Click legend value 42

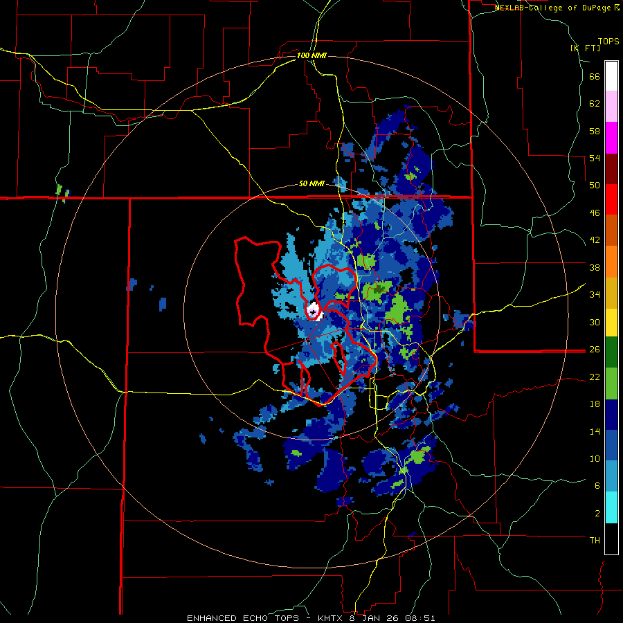click(x=595, y=240)
